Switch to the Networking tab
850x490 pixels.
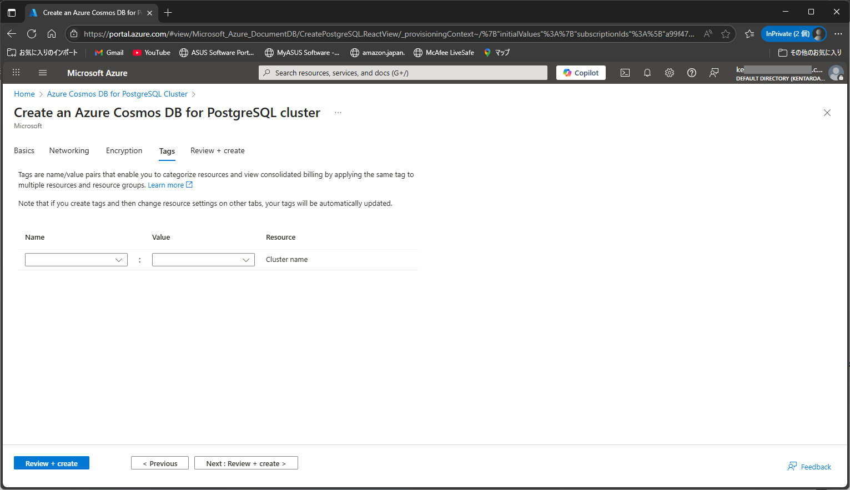[69, 150]
